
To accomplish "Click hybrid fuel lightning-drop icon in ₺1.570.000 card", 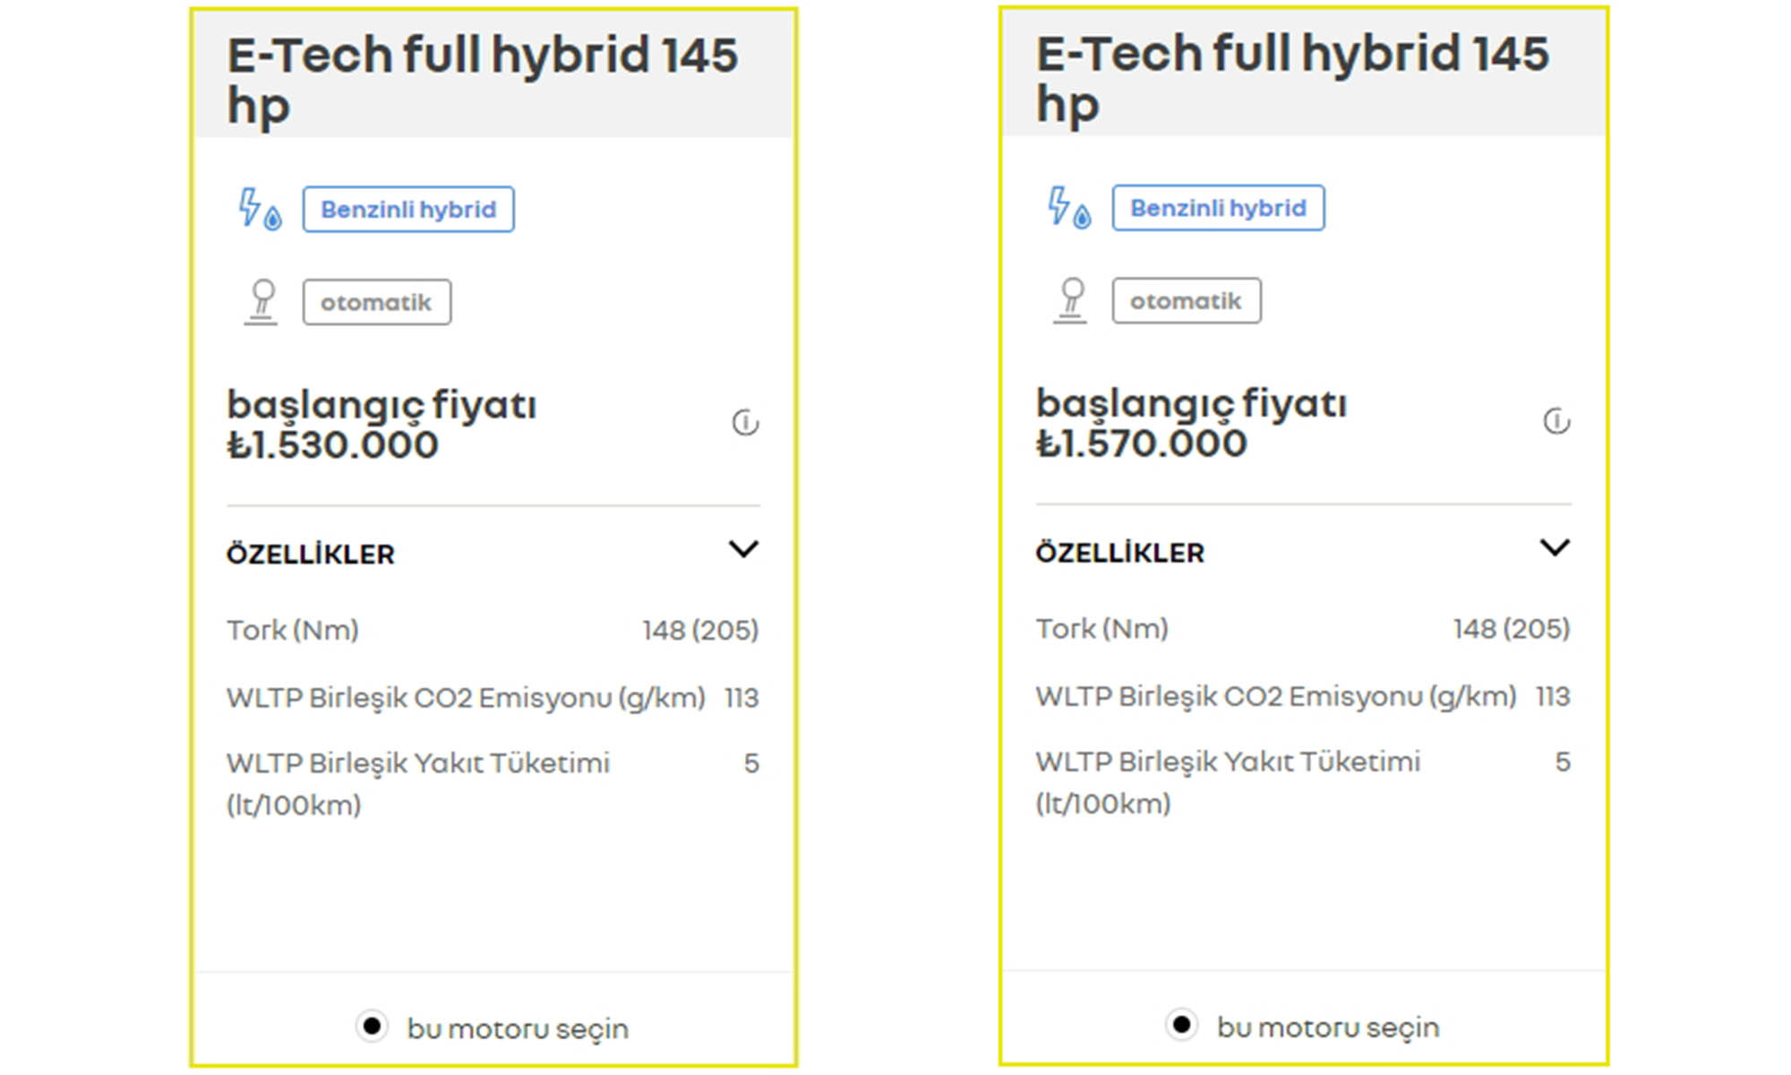I will coord(1069,208).
